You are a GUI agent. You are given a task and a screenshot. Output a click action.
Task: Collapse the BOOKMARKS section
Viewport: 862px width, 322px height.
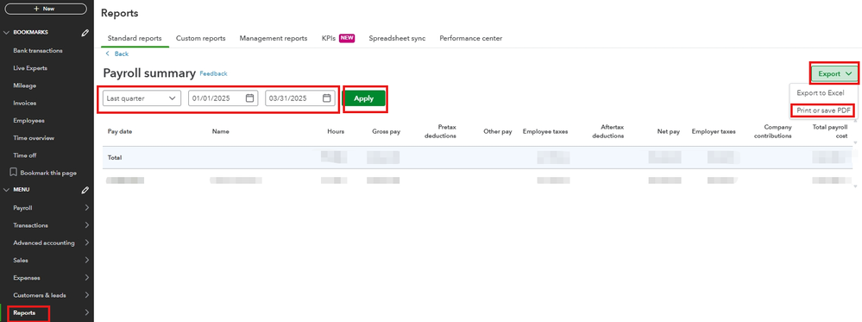click(7, 33)
